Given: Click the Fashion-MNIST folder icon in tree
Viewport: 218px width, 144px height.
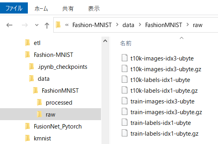Looking at the screenshot, I should coord(27,54).
